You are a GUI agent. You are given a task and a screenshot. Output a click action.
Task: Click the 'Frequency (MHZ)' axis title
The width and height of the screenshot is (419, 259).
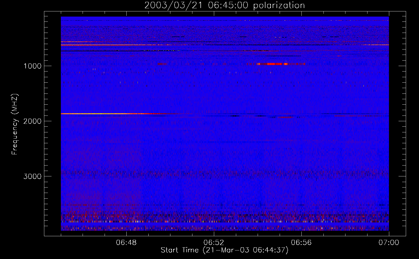pos(15,124)
